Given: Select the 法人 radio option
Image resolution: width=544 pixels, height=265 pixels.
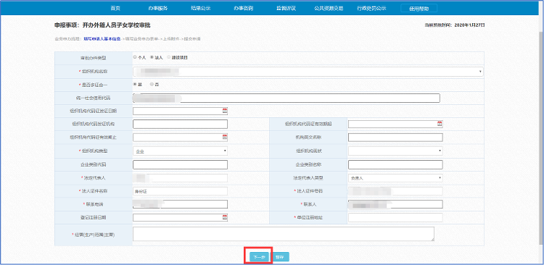Looking at the screenshot, I should click(x=152, y=57).
